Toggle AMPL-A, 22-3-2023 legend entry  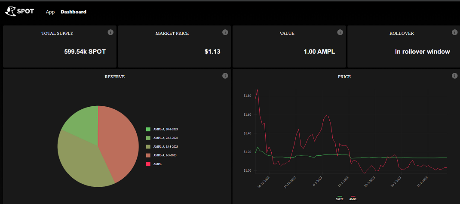162,138
